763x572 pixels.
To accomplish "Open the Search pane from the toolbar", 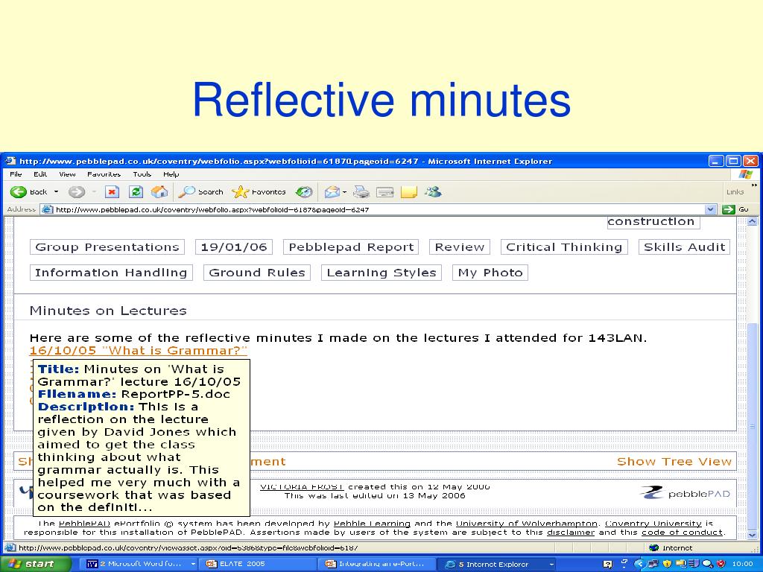I will tap(200, 192).
